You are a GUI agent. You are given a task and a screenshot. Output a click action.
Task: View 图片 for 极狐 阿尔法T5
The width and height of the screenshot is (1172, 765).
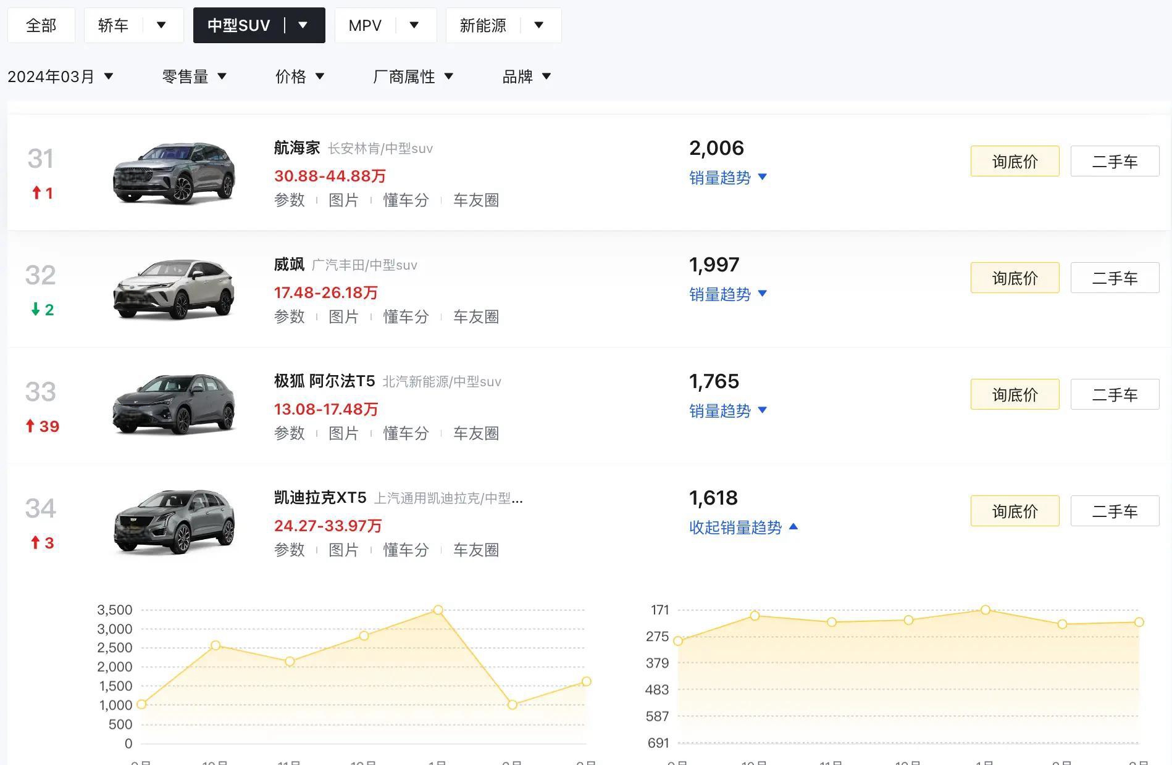pos(343,433)
